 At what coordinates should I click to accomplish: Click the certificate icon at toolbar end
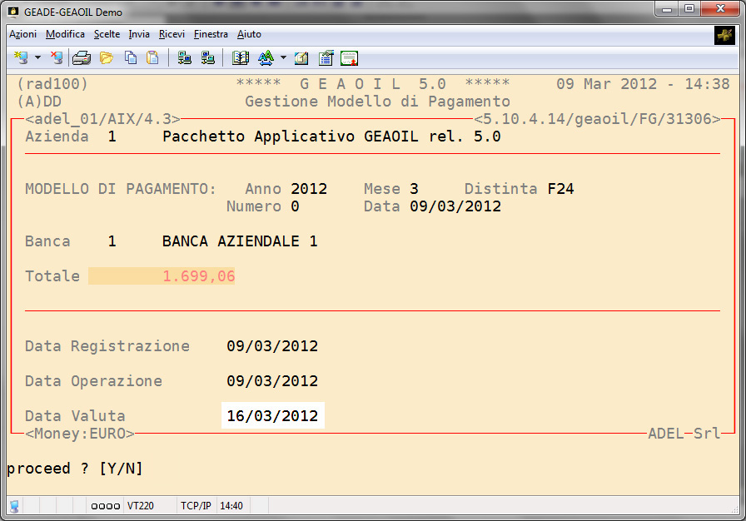[x=350, y=58]
